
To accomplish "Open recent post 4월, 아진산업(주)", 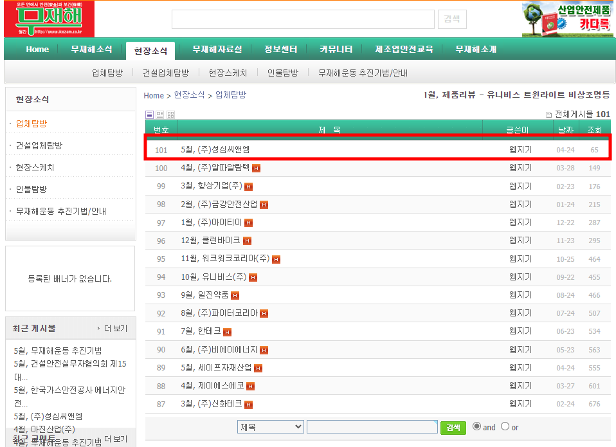I will pos(44,430).
